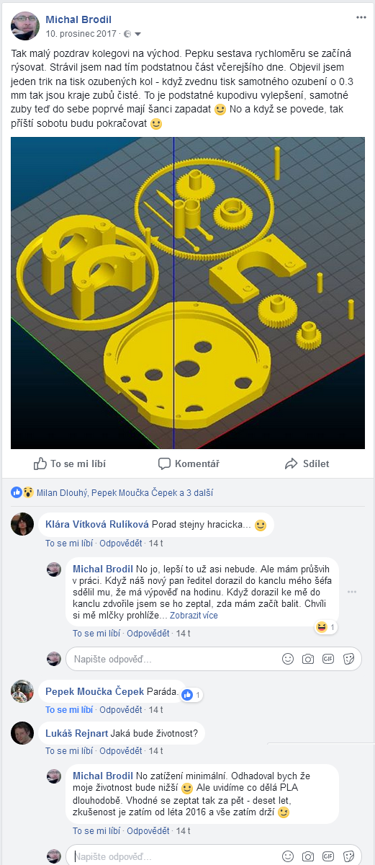Expand reply with Zobrazit více

(x=194, y=616)
